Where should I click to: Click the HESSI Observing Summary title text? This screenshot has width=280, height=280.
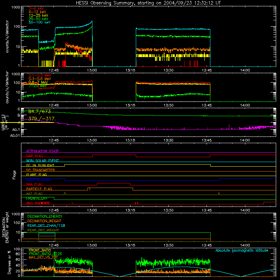148,3
